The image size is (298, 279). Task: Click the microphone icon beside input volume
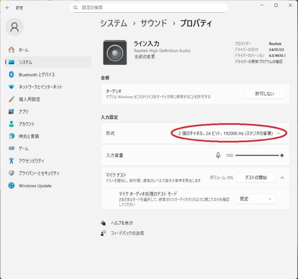click(218, 156)
